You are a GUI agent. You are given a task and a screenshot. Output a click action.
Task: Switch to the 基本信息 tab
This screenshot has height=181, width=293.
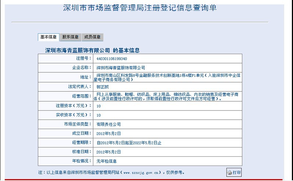tap(48, 37)
